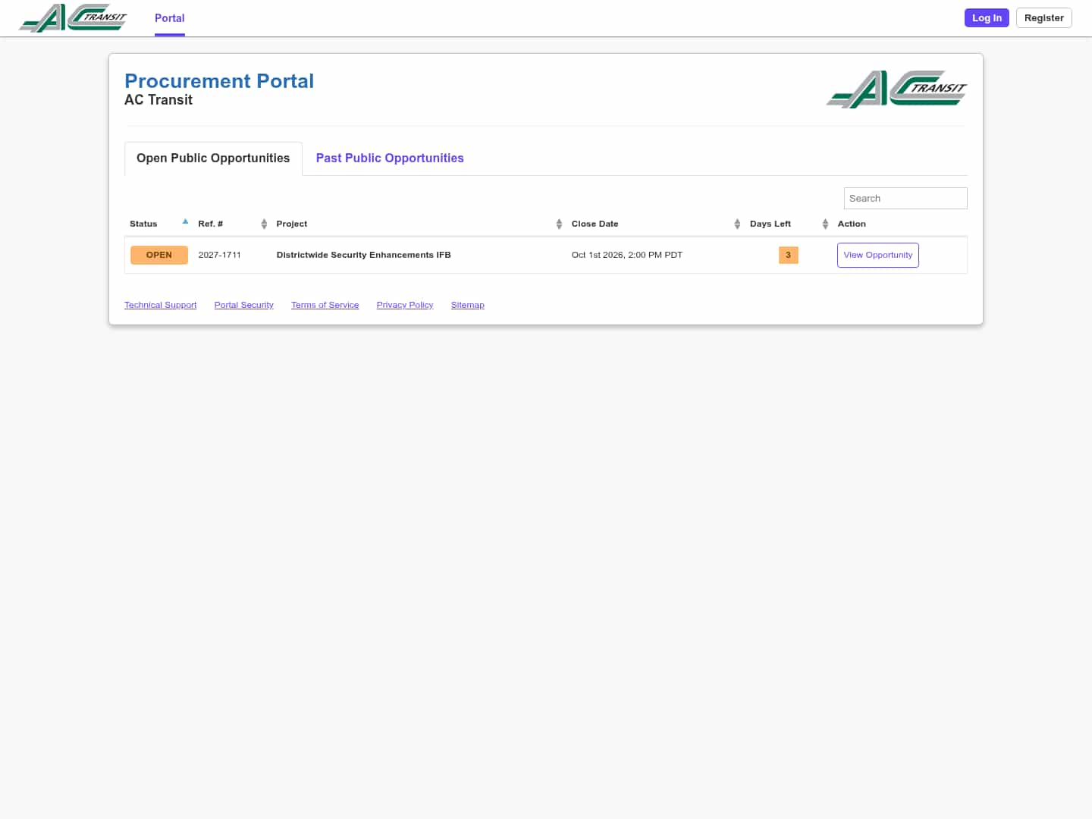Focus the Search input field
Viewport: 1092px width, 819px height.
[905, 199]
